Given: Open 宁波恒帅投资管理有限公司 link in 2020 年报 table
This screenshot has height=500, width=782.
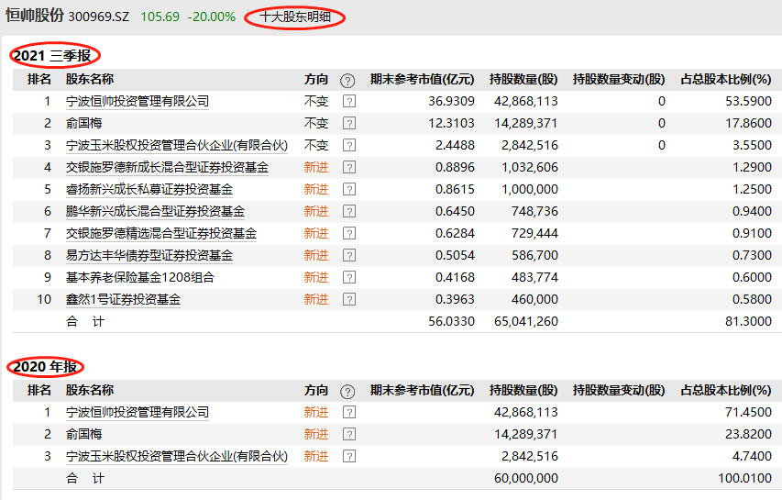Looking at the screenshot, I should pyautogui.click(x=138, y=412).
